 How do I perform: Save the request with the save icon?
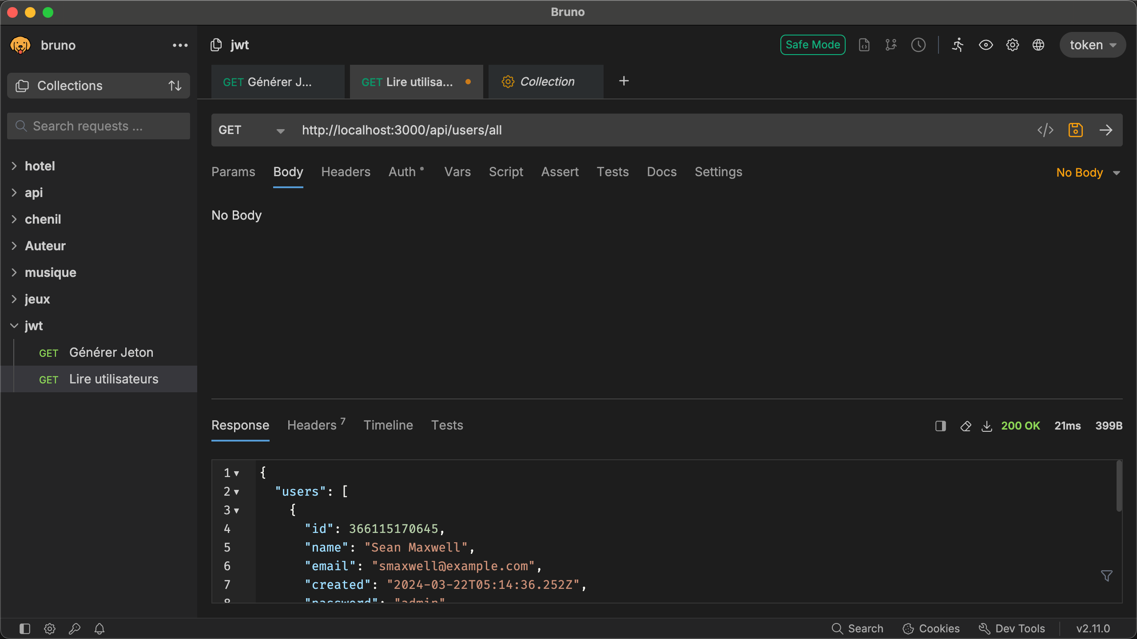pos(1075,130)
